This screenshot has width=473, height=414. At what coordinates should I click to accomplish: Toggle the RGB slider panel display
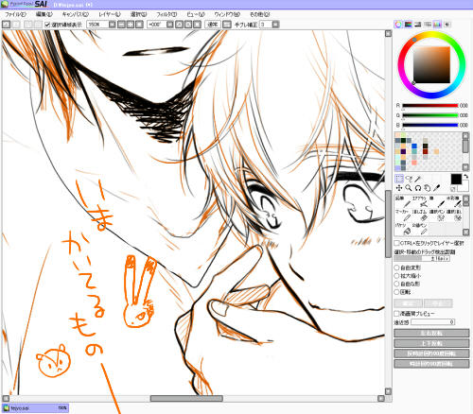click(x=408, y=25)
